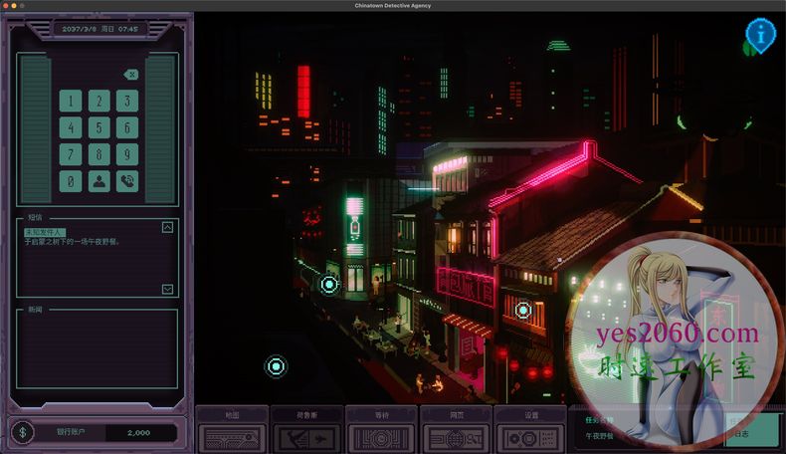
Task: Click the backspace delete icon above keypad
Action: (x=130, y=75)
